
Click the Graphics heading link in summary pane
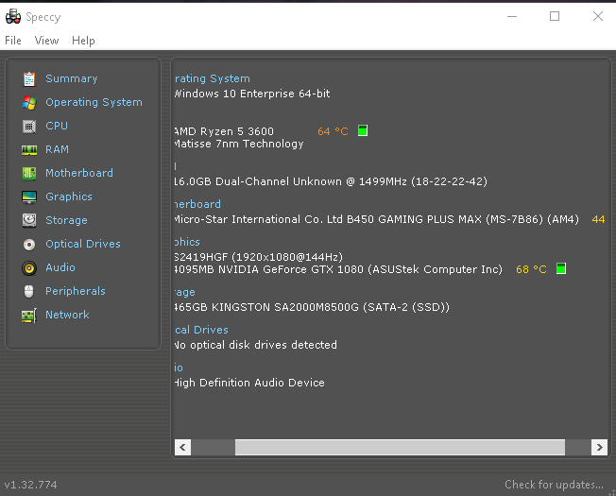pyautogui.click(x=187, y=242)
